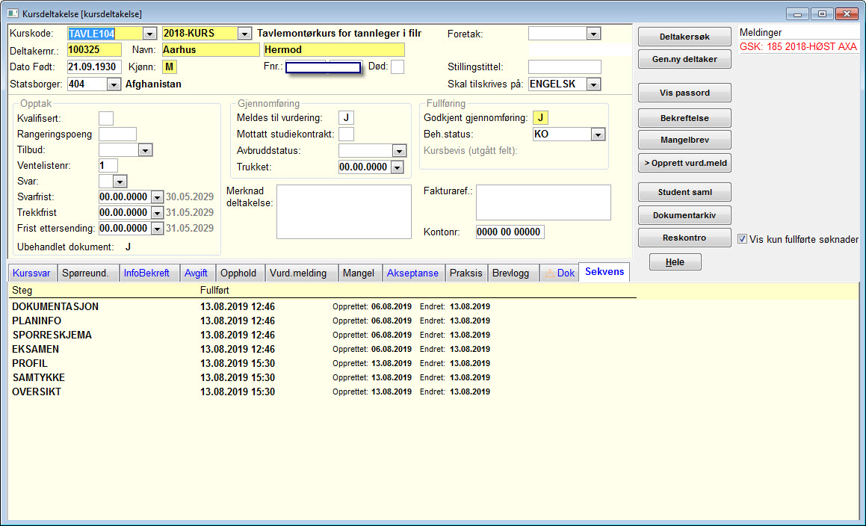The width and height of the screenshot is (866, 526).
Task: Open the Tilbud dropdown
Action: (x=145, y=149)
